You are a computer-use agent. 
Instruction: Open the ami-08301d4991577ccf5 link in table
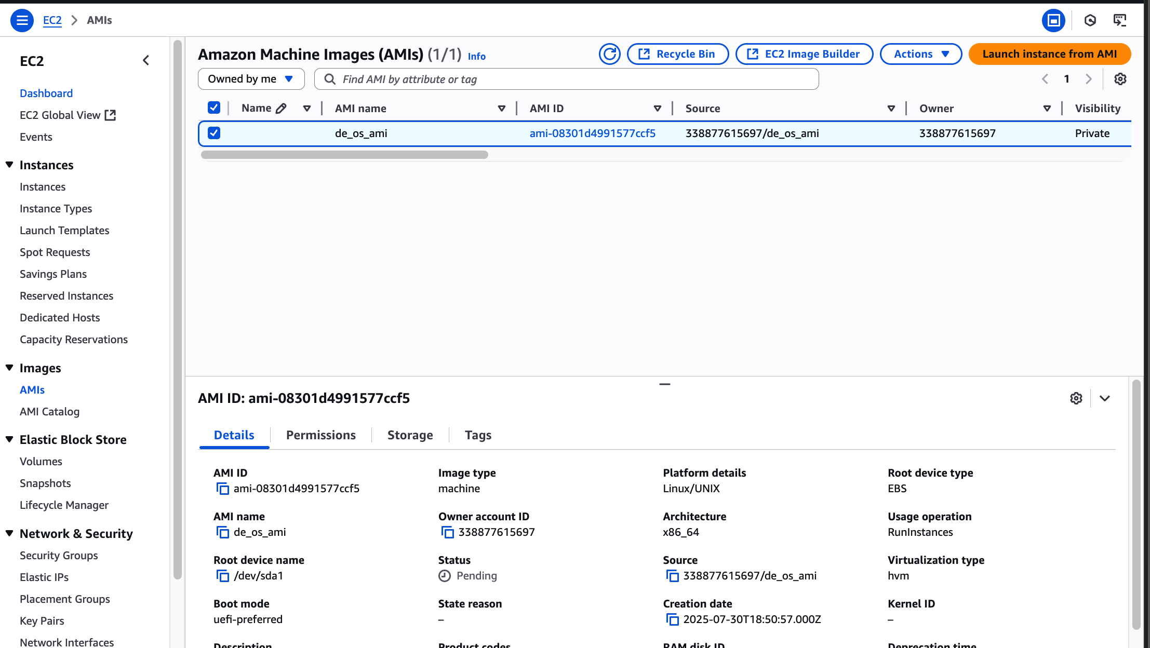(x=592, y=133)
